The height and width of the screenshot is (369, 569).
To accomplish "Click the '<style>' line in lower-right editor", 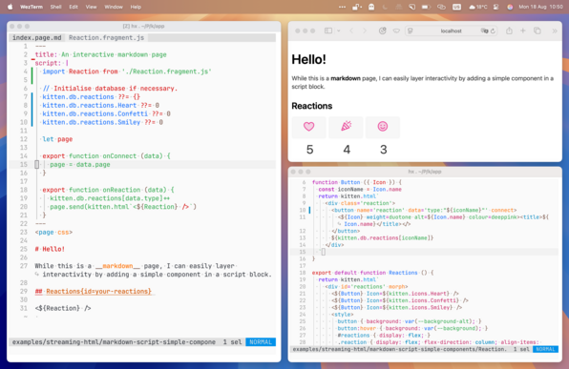I will (342, 315).
